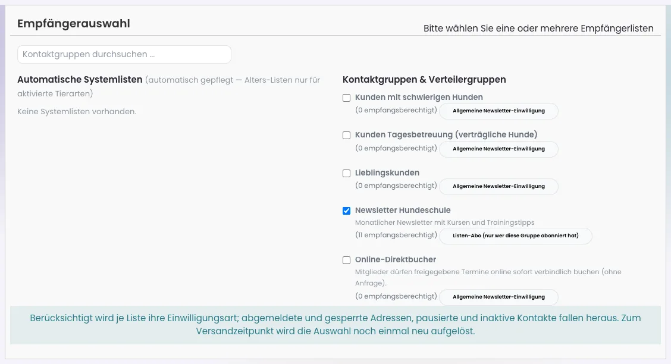Click Online-Direktbucher description 'Mitglieder dürfen freigegebene Termine'
The image size is (671, 364).
[488, 277]
